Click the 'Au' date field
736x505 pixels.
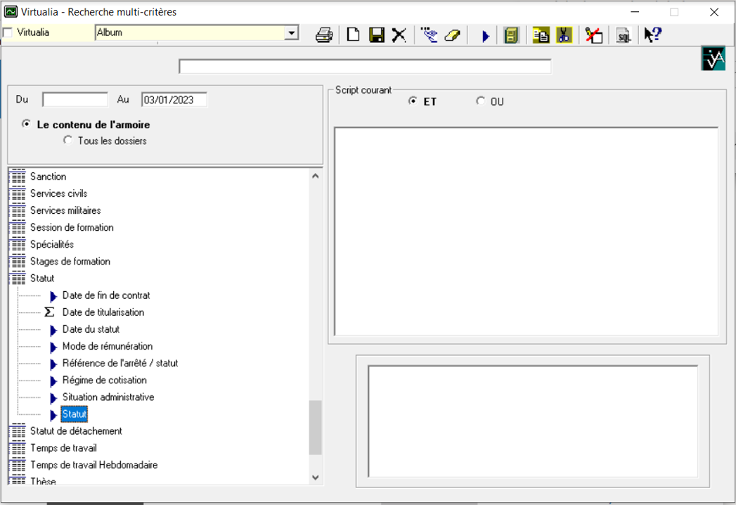[x=174, y=100]
